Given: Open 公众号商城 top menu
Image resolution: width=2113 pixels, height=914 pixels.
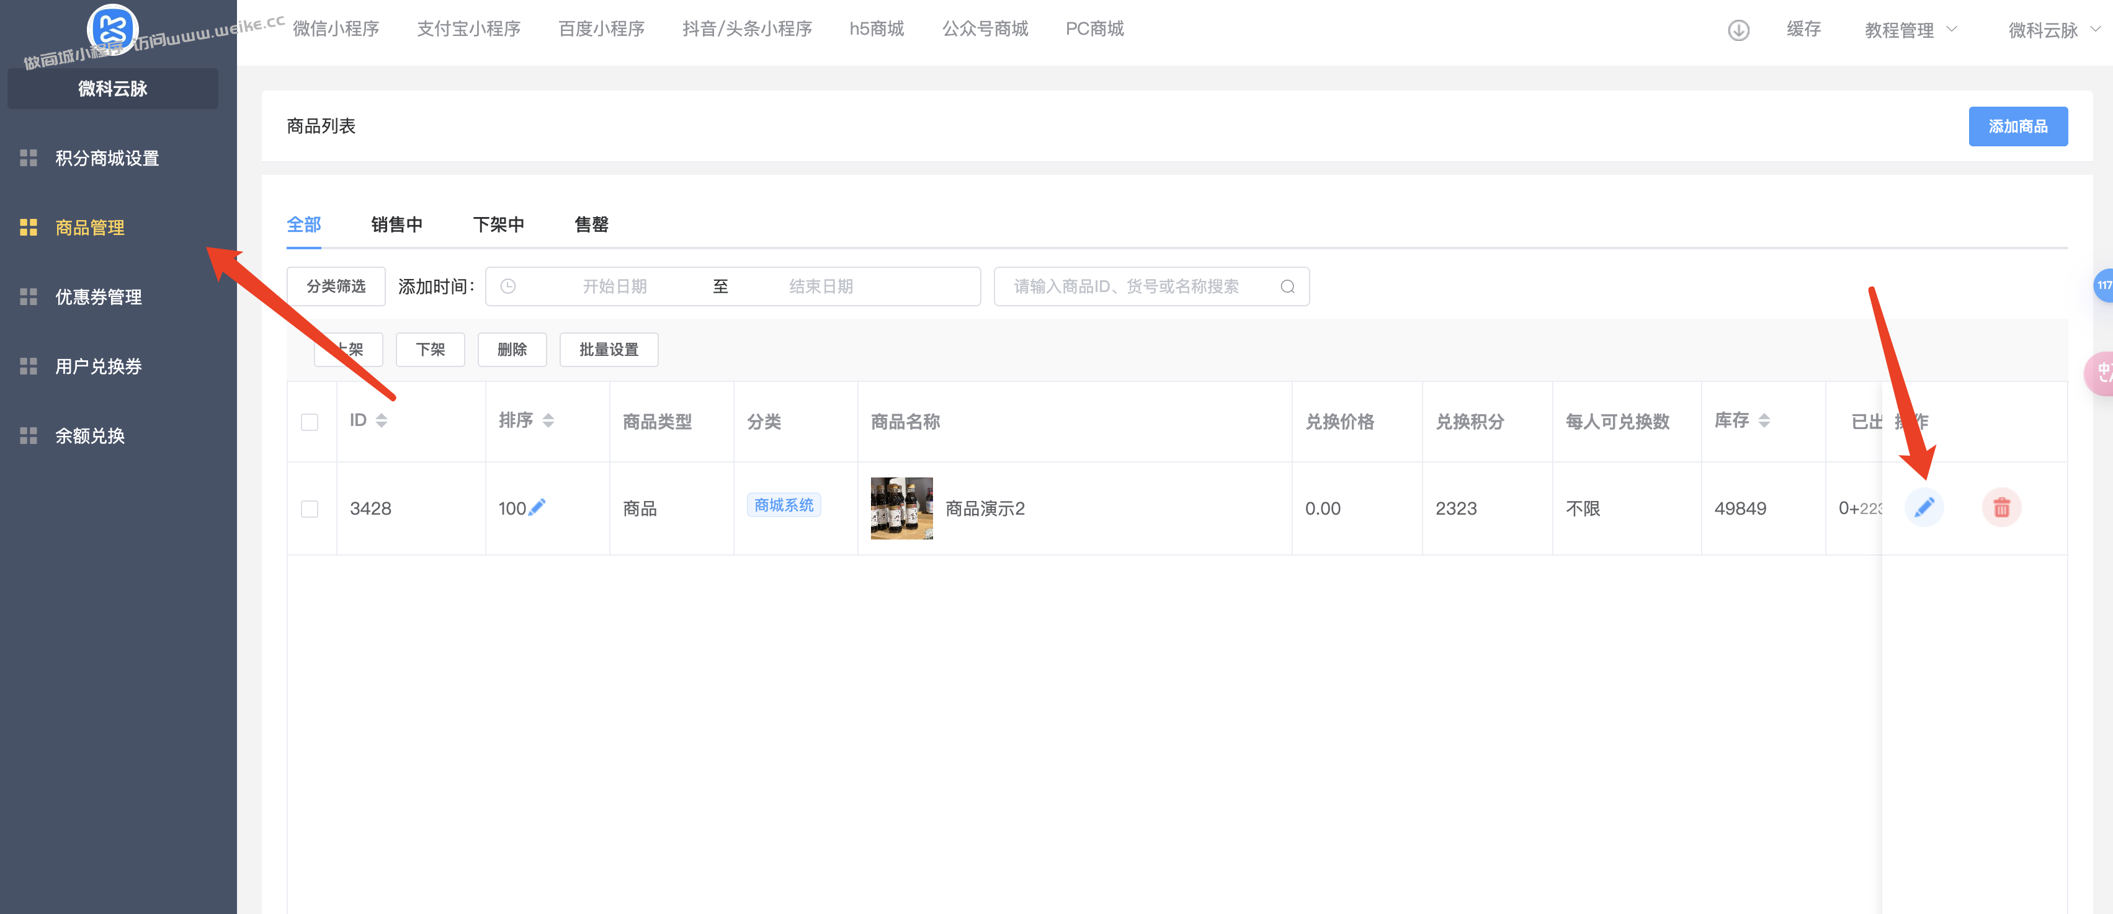Looking at the screenshot, I should coord(985,29).
